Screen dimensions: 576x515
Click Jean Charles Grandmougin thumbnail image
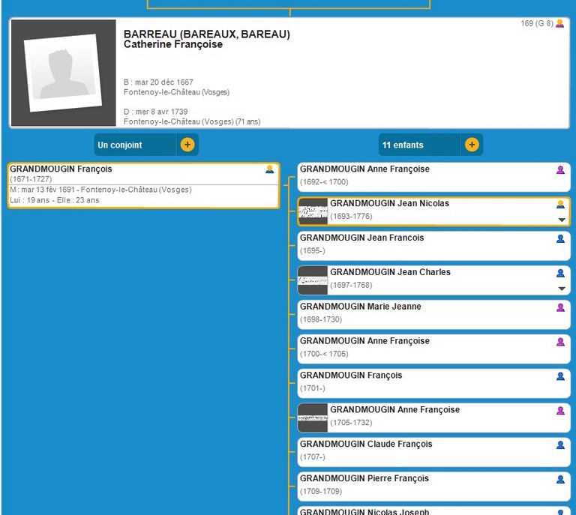[313, 280]
